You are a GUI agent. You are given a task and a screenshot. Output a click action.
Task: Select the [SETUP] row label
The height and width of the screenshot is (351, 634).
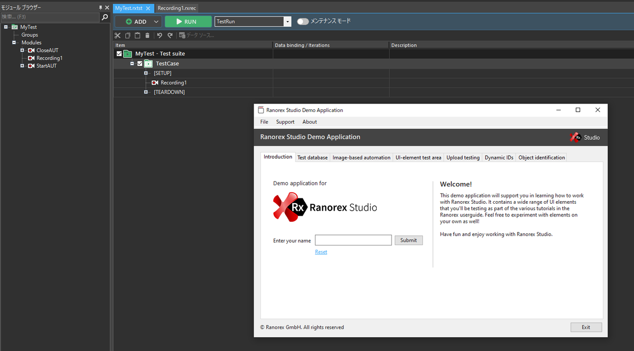click(x=163, y=73)
